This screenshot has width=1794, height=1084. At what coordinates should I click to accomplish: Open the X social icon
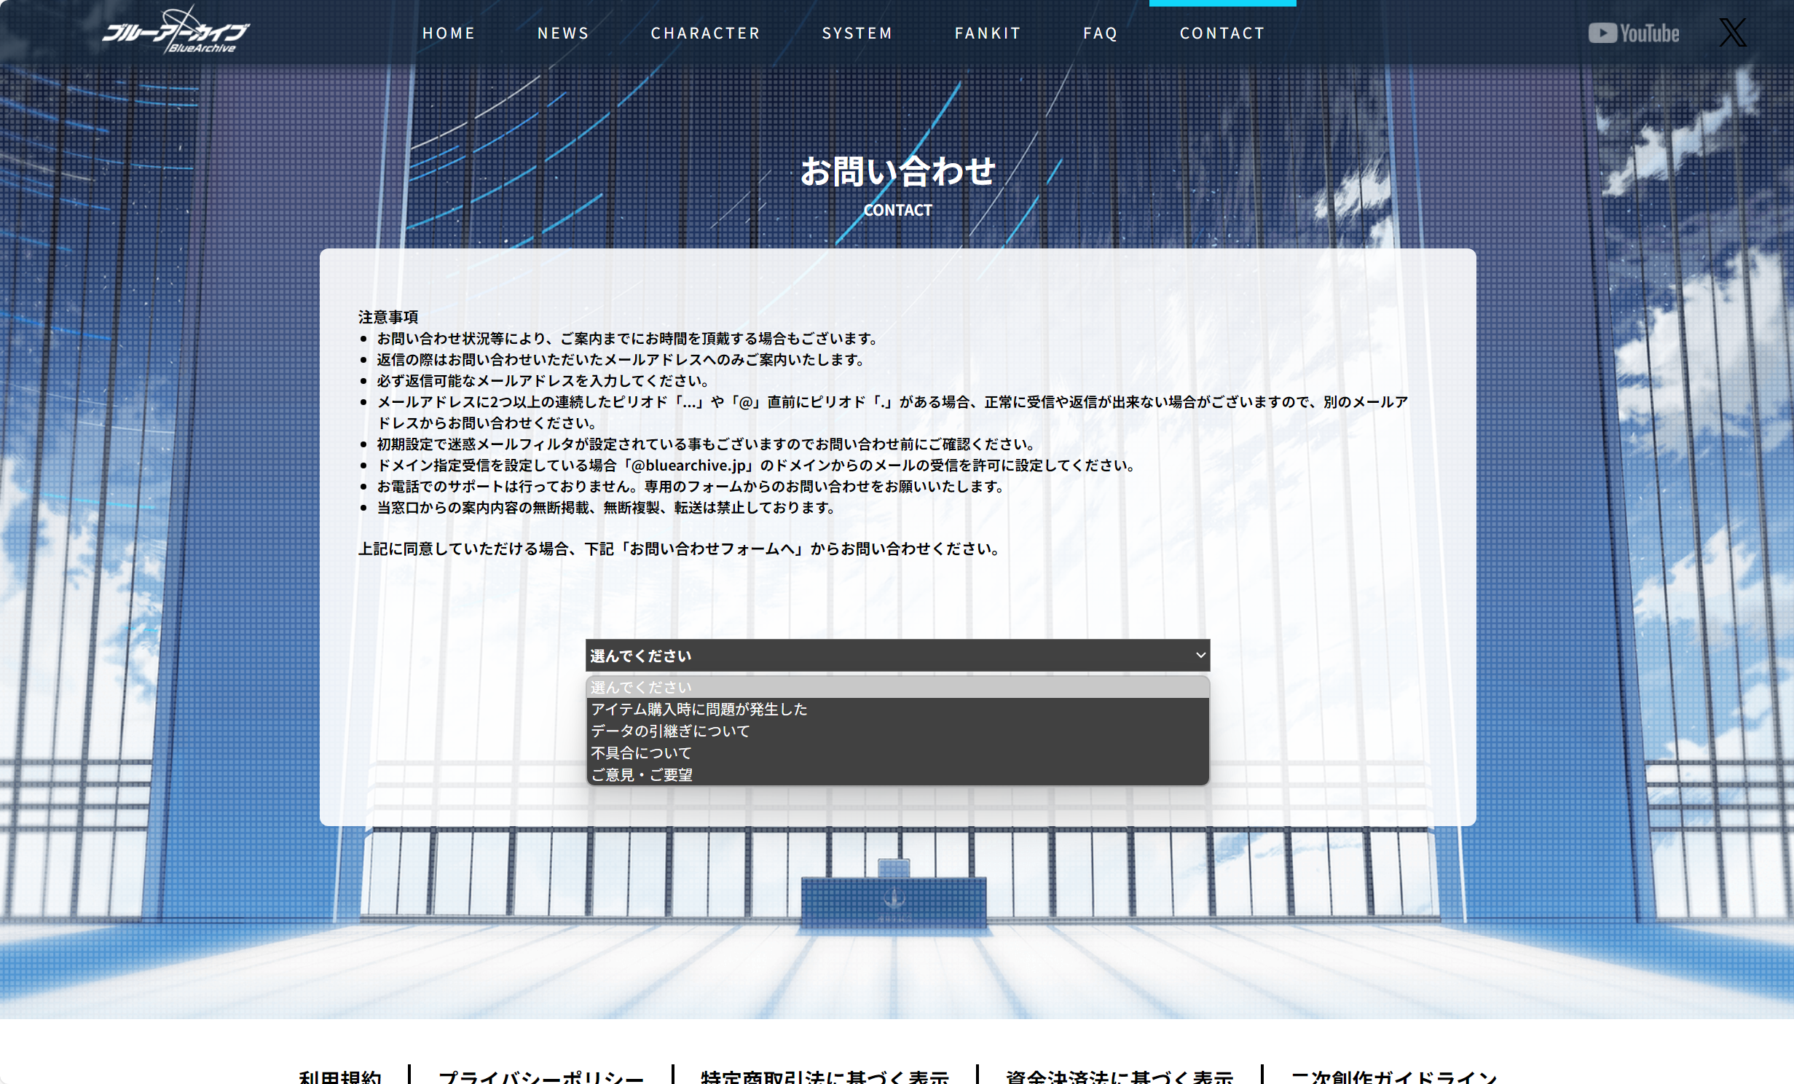[1733, 33]
